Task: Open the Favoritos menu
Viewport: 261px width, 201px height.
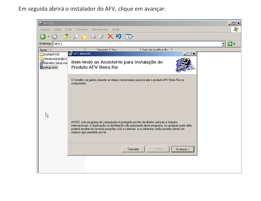Action: click(x=82, y=29)
